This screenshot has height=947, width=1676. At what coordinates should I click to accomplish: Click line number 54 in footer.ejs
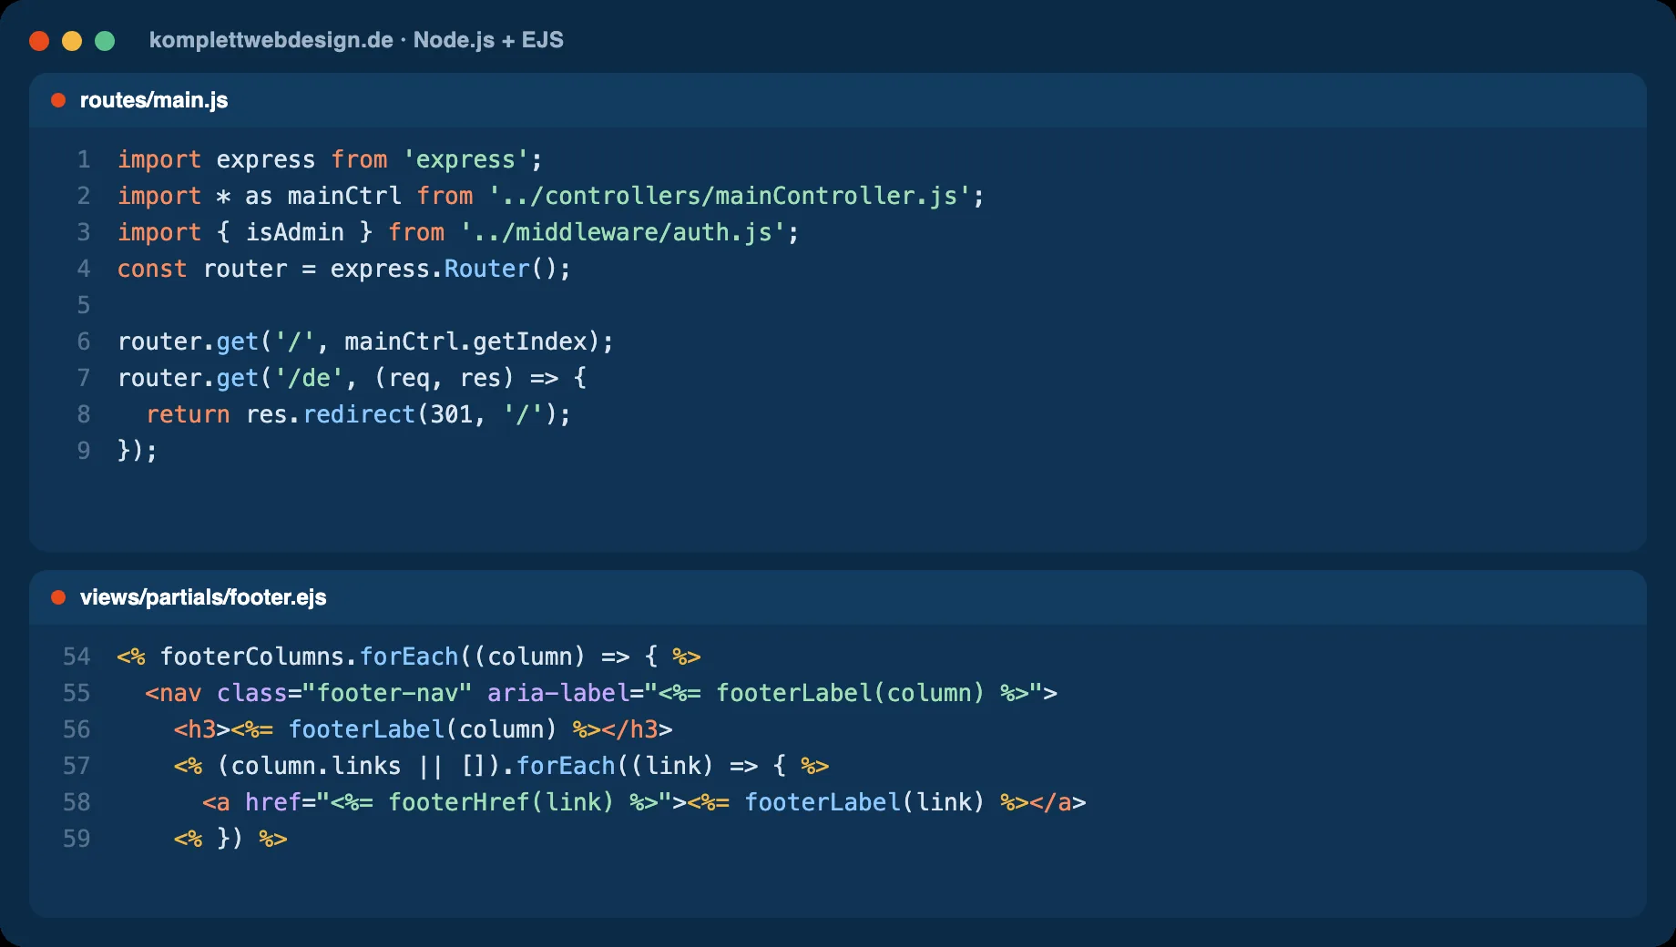coord(77,657)
